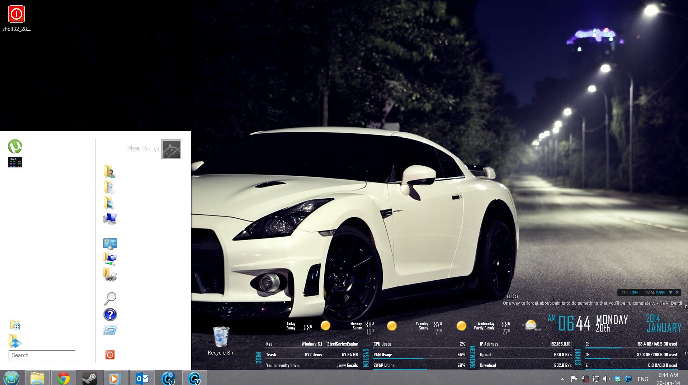Image resolution: width=688 pixels, height=385 pixels.
Task: Expand the CPU/RAM widget dropdown arrow
Action: click(670, 293)
